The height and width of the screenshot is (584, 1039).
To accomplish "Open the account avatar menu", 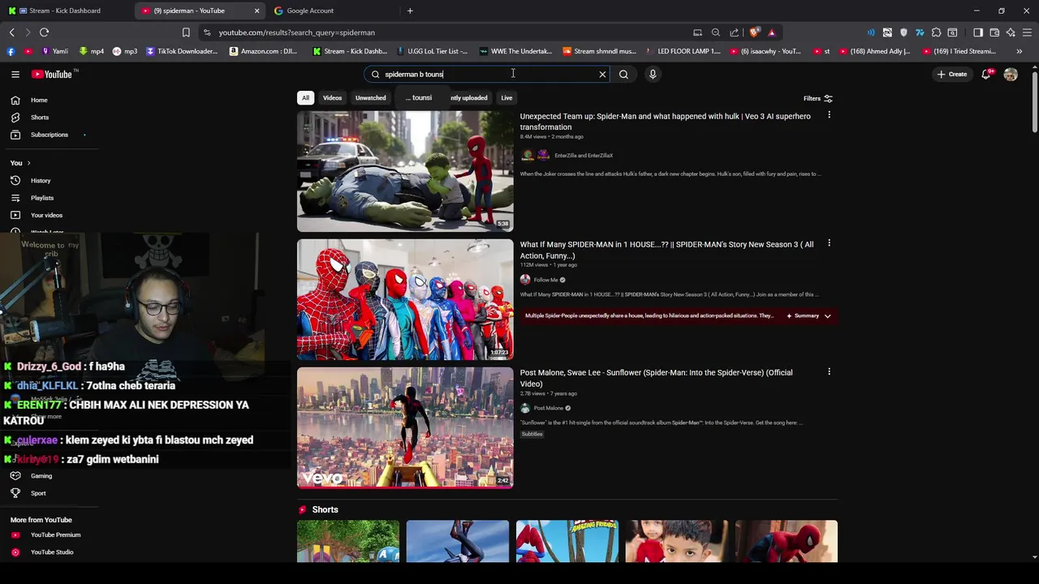I will 1011,74.
